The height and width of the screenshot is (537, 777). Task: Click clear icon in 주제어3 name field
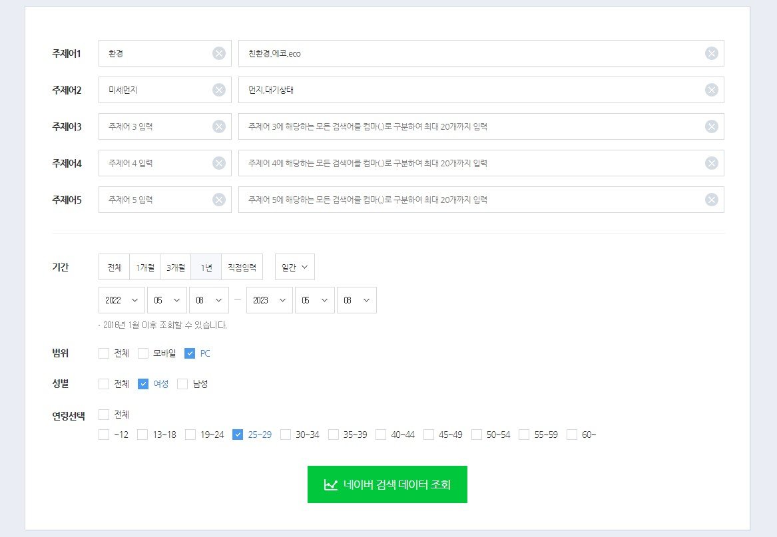tap(219, 126)
